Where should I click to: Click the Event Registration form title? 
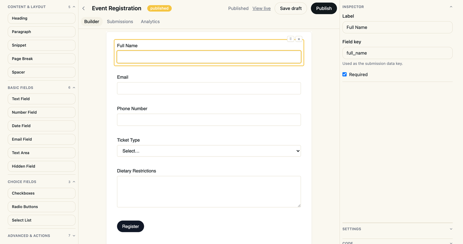coord(116,8)
